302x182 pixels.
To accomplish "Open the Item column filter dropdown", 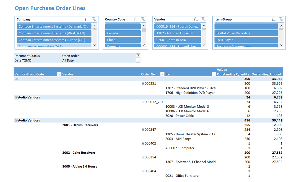I will [214, 74].
